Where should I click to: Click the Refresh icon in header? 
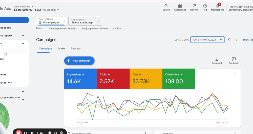coord(194,7)
